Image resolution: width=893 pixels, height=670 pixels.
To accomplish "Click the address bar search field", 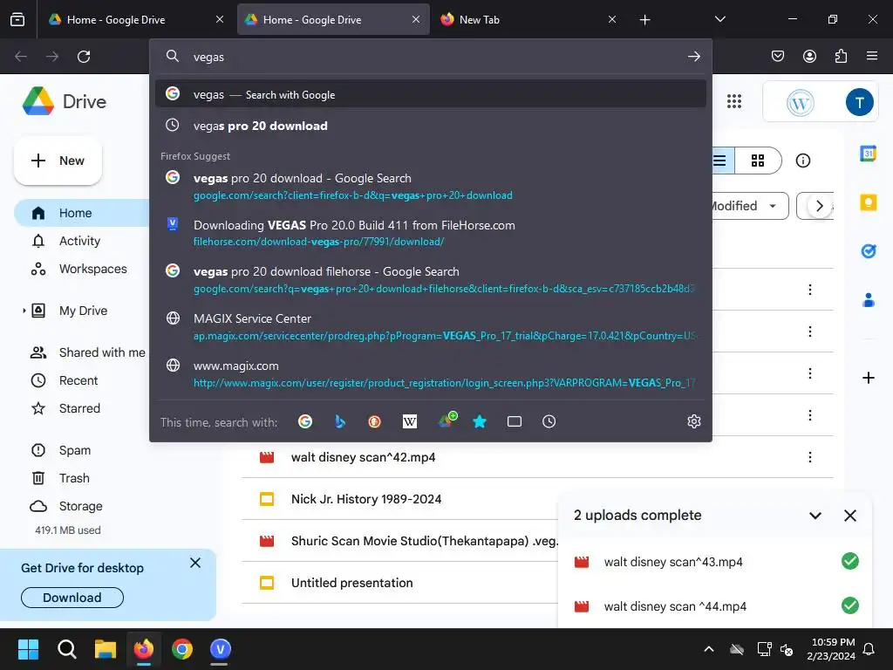I will pyautogui.click(x=433, y=57).
